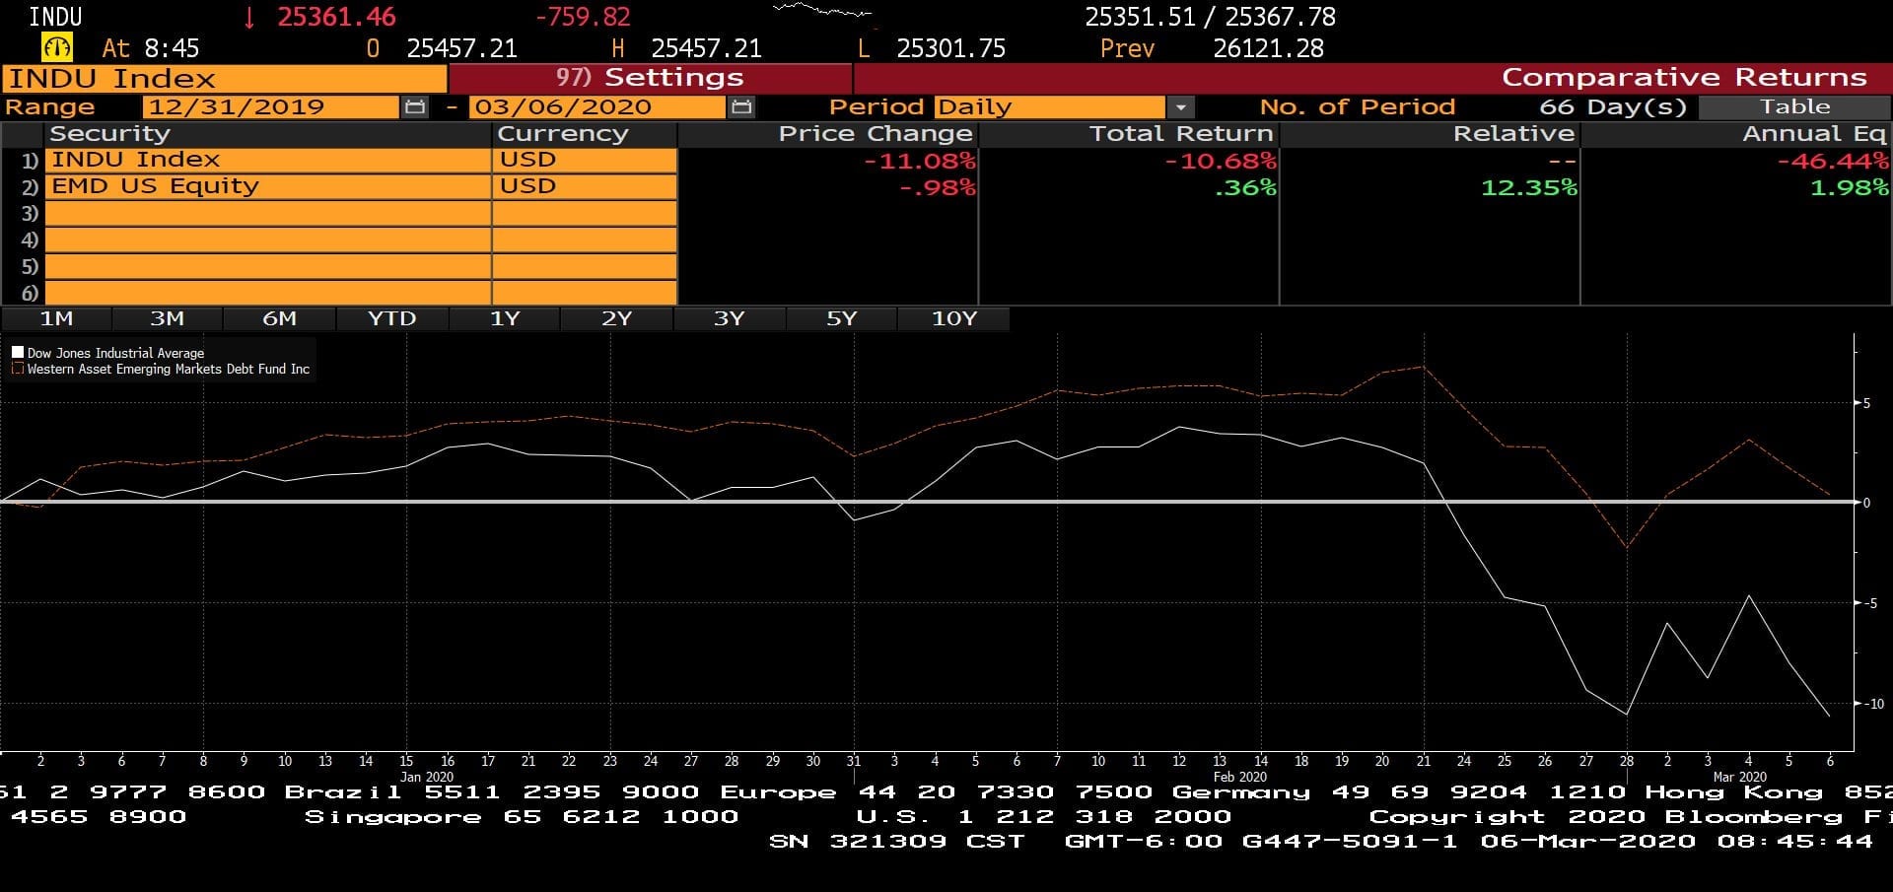Open the Period Daily combo box
1893x892 pixels.
click(x=1049, y=106)
